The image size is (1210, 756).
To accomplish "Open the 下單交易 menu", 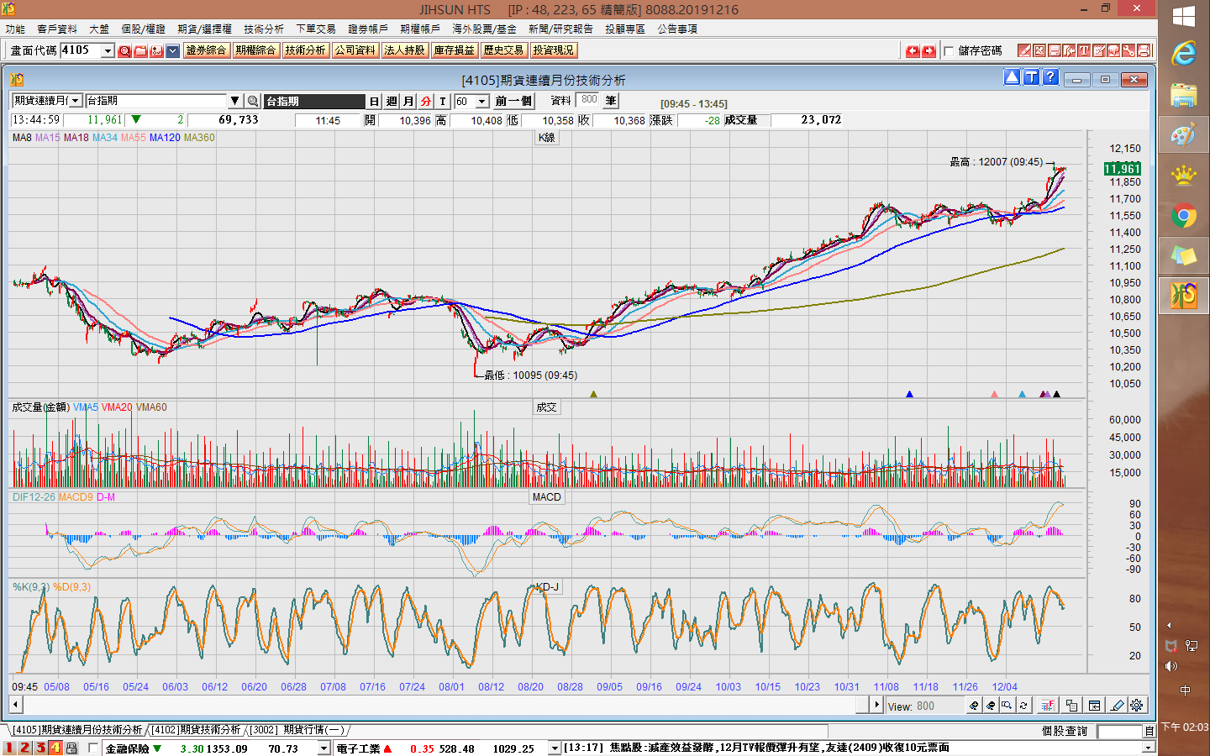I will pyautogui.click(x=316, y=29).
